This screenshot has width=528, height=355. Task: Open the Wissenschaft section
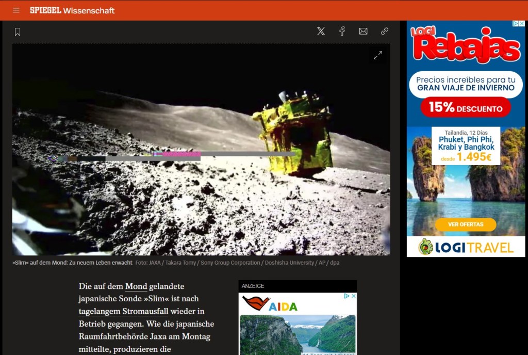click(89, 10)
